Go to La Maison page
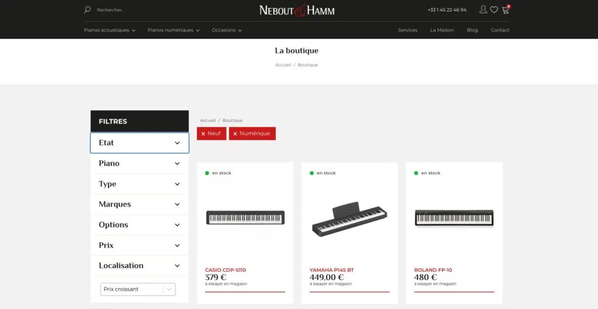598x309 pixels. [x=441, y=30]
